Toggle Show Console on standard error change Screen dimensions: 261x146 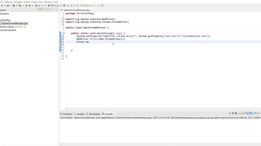click(251, 113)
